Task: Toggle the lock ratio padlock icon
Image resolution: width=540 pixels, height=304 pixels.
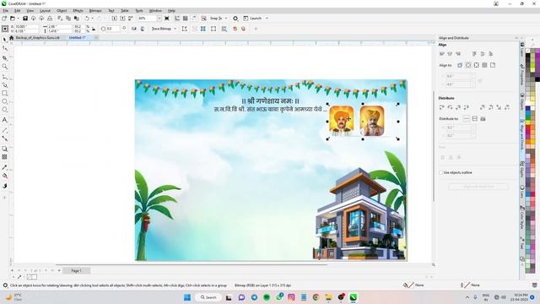Action: (x=94, y=29)
